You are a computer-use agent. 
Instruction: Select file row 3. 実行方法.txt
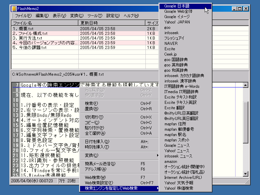(x=85, y=38)
